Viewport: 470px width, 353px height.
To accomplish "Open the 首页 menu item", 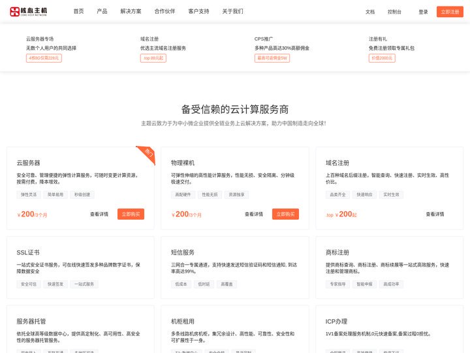I will tap(78, 11).
